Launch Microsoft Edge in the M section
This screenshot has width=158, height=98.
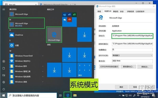(27, 24)
